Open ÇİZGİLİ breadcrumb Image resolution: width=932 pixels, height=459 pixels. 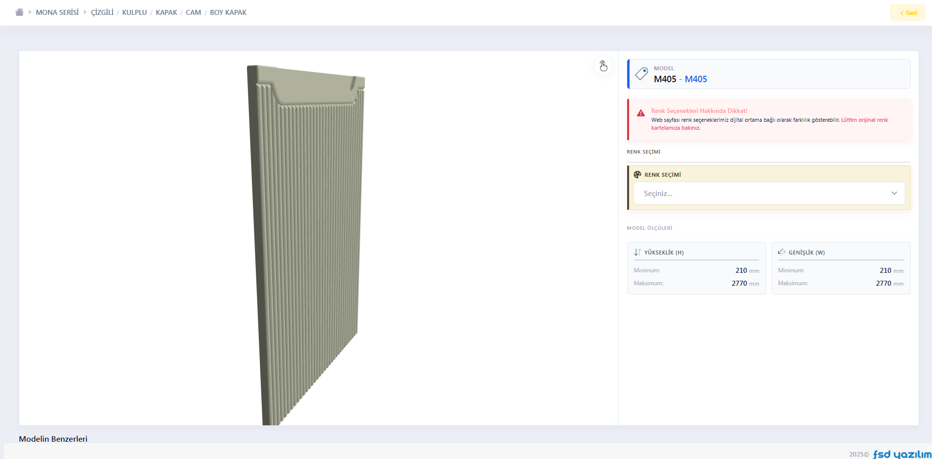point(102,12)
